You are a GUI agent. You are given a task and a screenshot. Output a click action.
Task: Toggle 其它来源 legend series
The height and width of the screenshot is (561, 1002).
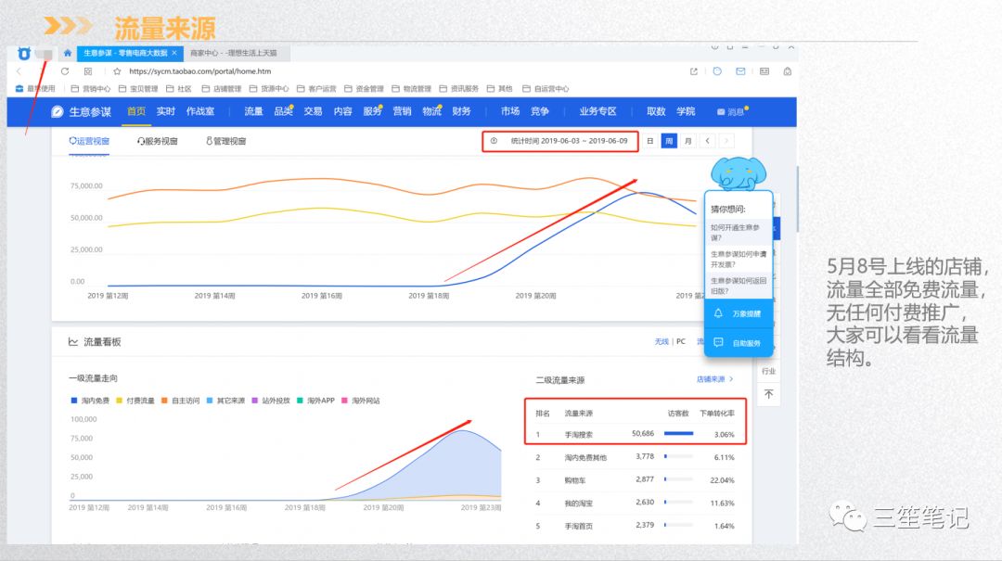click(225, 401)
